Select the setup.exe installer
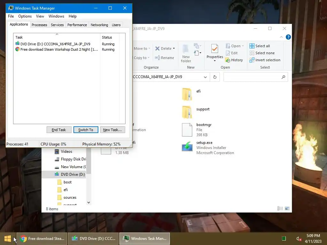 (208, 148)
